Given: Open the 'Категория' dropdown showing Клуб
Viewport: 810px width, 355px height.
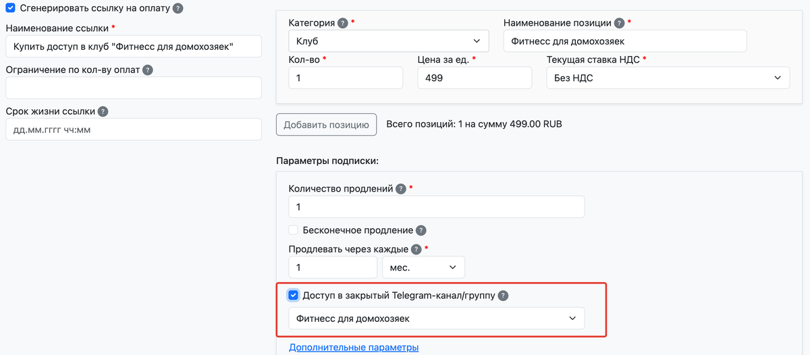Looking at the screenshot, I should (389, 41).
